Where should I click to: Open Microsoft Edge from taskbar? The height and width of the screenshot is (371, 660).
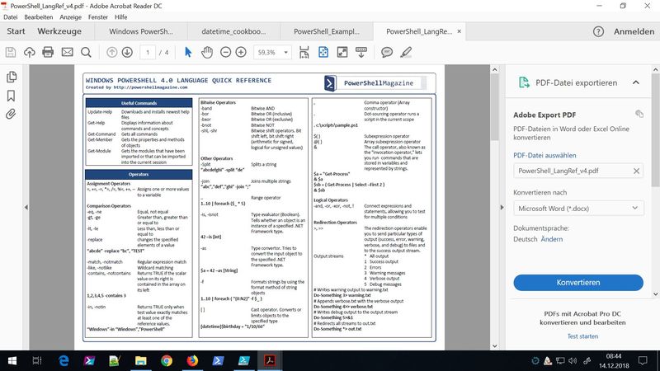tap(64, 360)
